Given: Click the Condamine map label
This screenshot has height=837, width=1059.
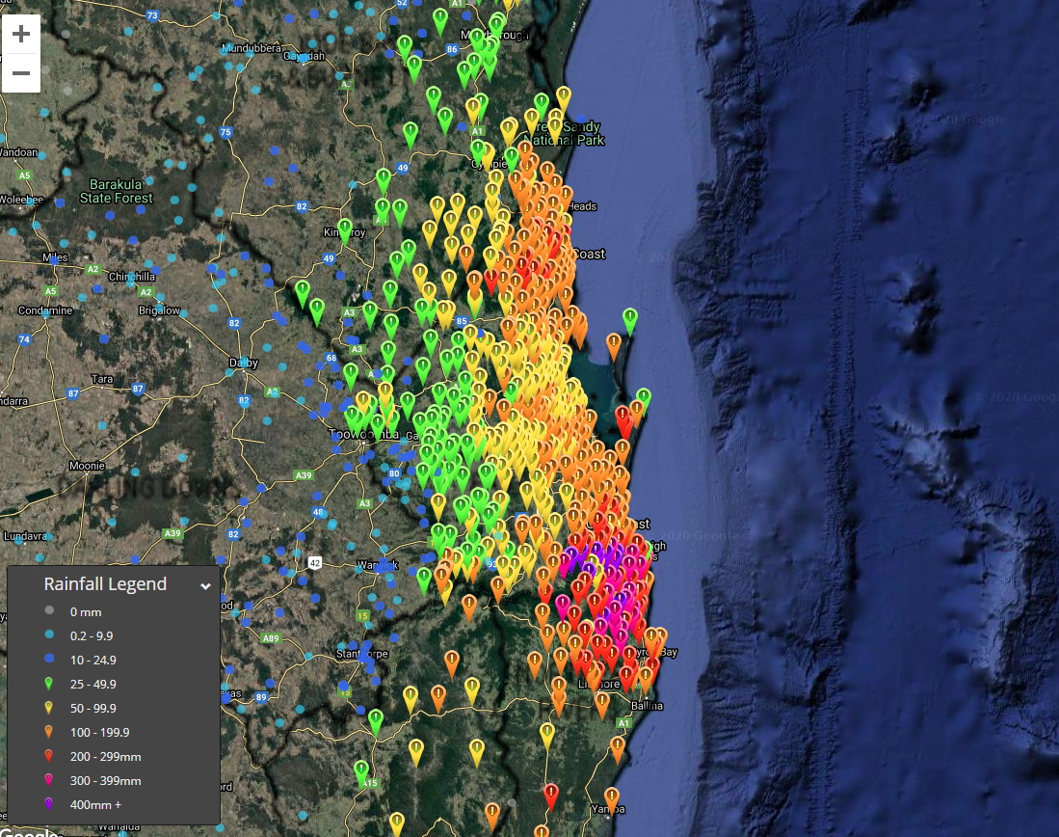Looking at the screenshot, I should [45, 310].
